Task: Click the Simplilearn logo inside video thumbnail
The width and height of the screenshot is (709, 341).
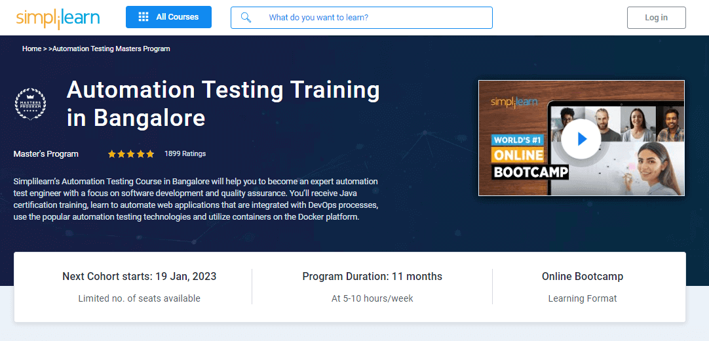Action: [x=514, y=101]
